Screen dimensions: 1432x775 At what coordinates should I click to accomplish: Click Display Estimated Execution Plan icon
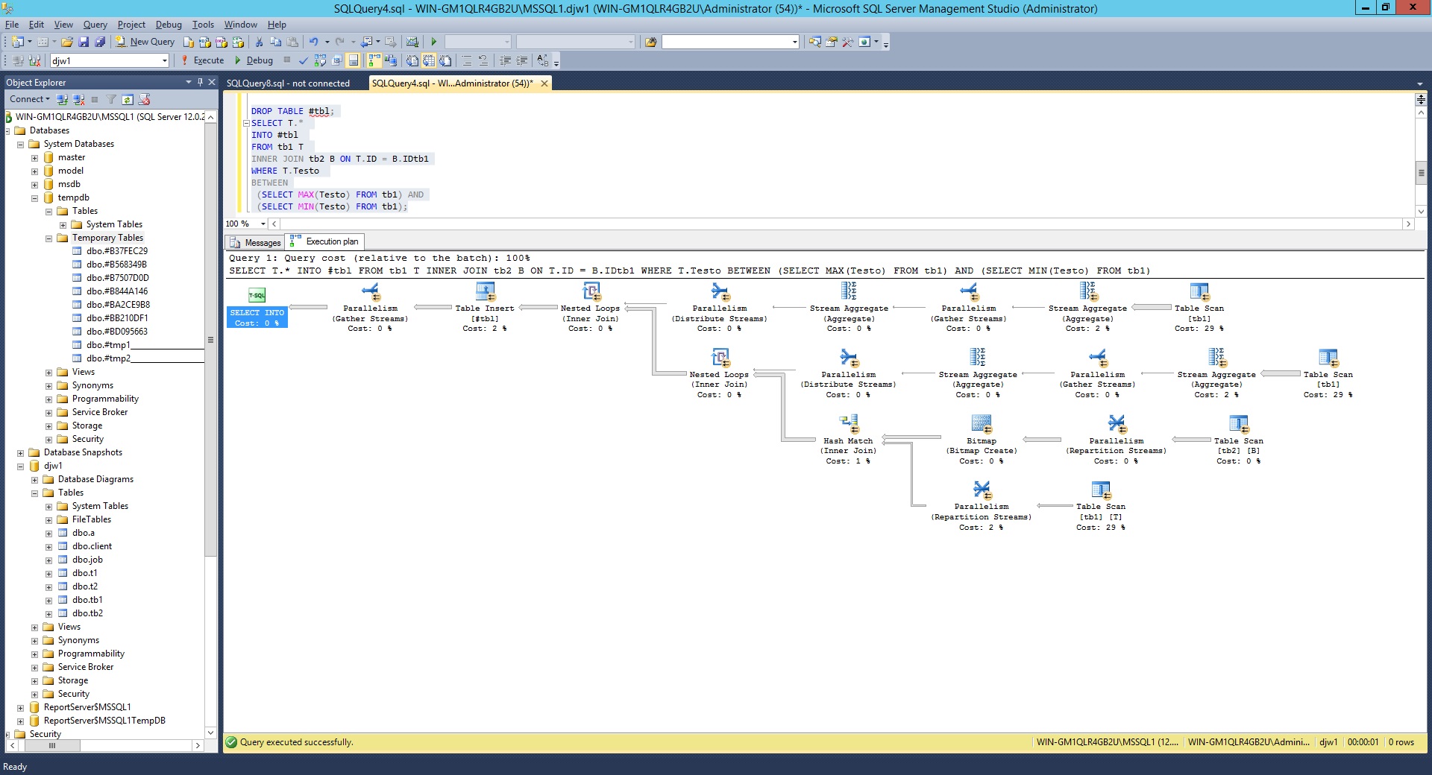[x=320, y=60]
